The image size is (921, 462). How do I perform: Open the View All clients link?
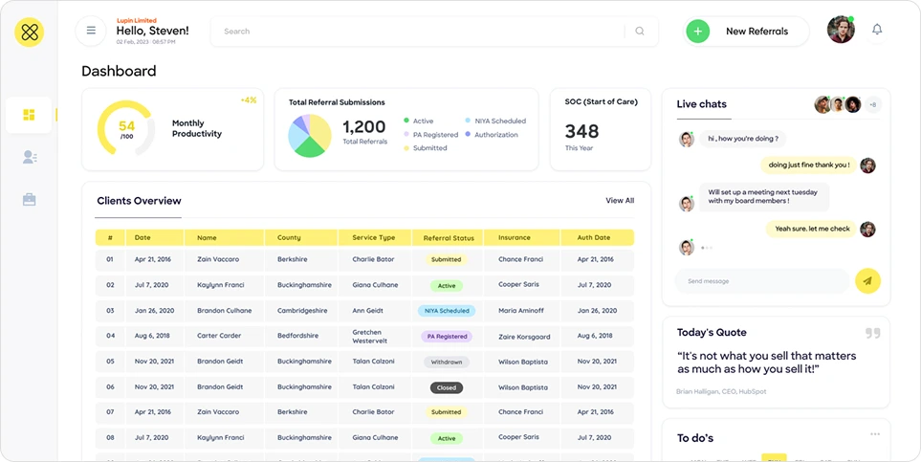click(x=620, y=201)
